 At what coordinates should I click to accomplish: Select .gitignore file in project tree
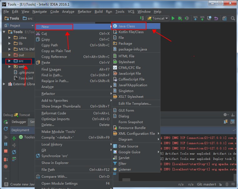pos(24,72)
